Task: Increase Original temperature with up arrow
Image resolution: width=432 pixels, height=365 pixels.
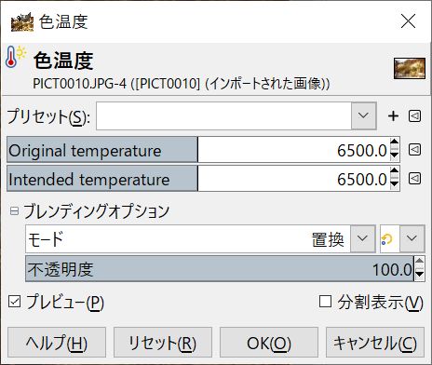Action: point(395,143)
